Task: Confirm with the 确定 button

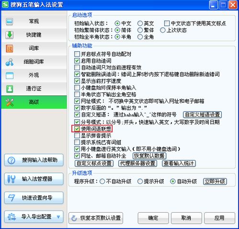Action: pyautogui.click(x=153, y=218)
